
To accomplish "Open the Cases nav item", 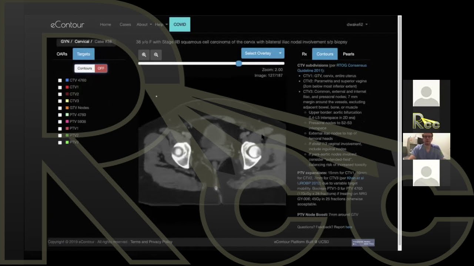I will tap(125, 24).
